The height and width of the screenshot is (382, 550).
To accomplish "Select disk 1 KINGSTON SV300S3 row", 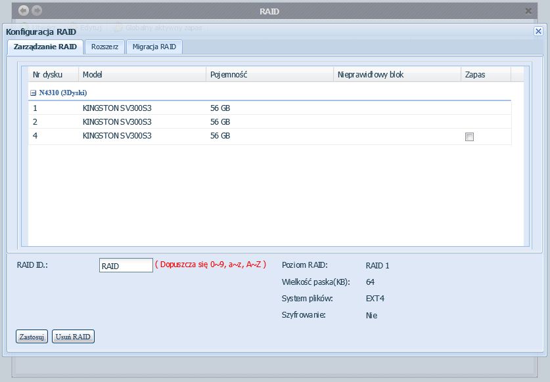I will (x=269, y=108).
